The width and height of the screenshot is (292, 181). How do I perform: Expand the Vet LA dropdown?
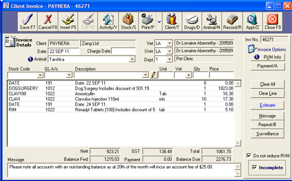(169, 43)
